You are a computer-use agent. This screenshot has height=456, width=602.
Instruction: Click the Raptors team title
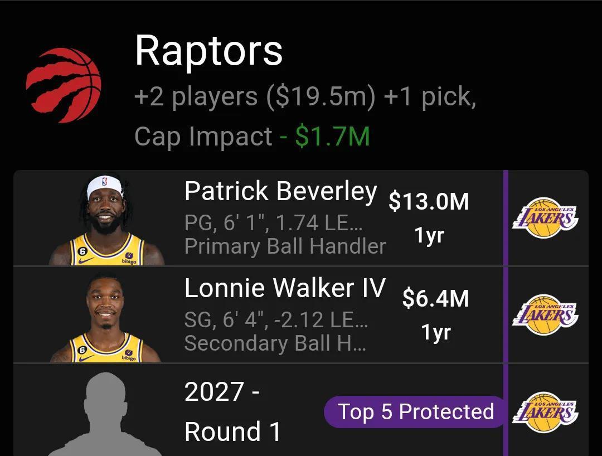(x=208, y=51)
